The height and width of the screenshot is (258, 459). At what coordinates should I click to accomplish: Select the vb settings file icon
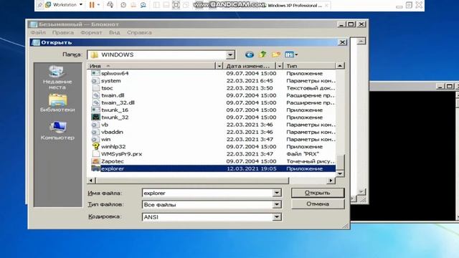(x=95, y=124)
